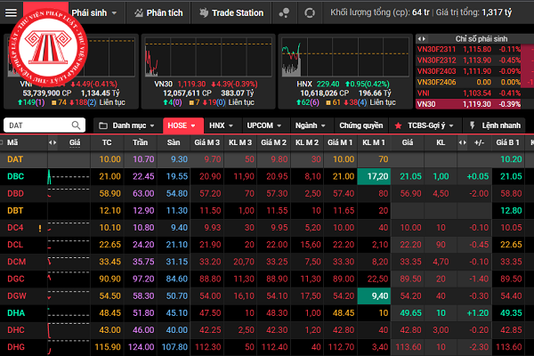The width and height of the screenshot is (534, 356).
Task: Select the HOSE tab
Action: click(183, 125)
